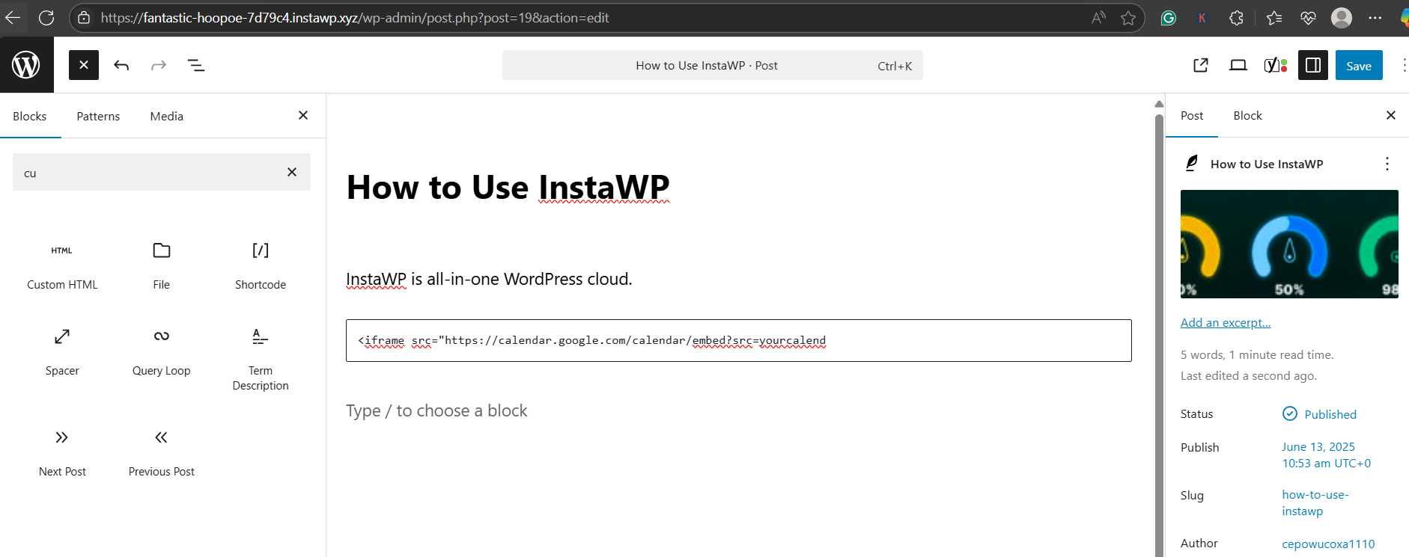
Task: Click the featured image thumbnail
Action: click(x=1289, y=244)
